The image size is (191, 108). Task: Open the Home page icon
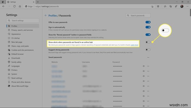[20, 6]
